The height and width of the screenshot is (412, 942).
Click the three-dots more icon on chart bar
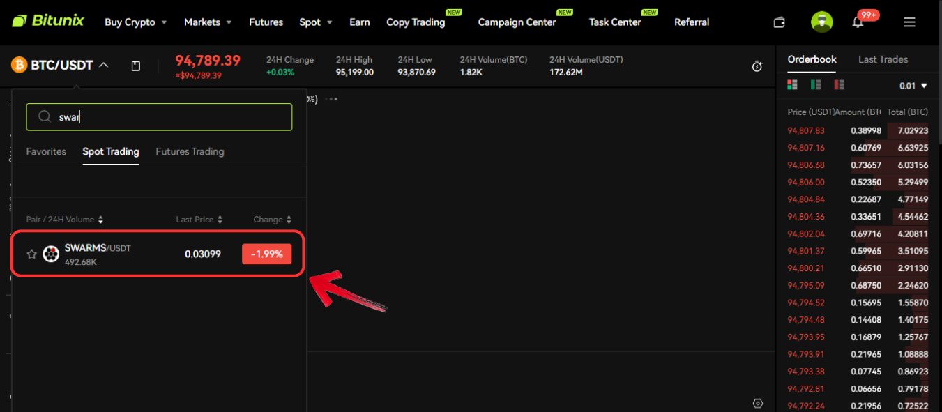click(331, 99)
